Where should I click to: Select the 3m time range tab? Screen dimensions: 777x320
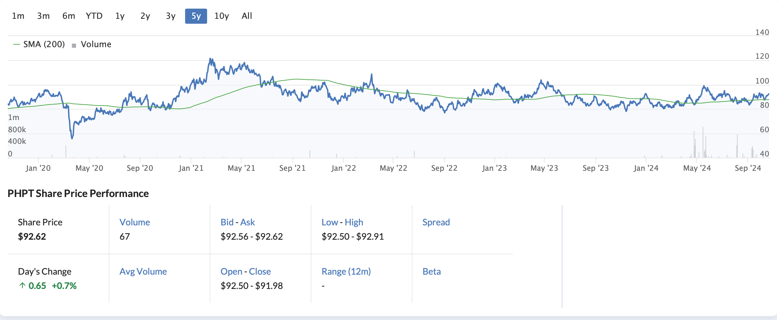coord(43,16)
